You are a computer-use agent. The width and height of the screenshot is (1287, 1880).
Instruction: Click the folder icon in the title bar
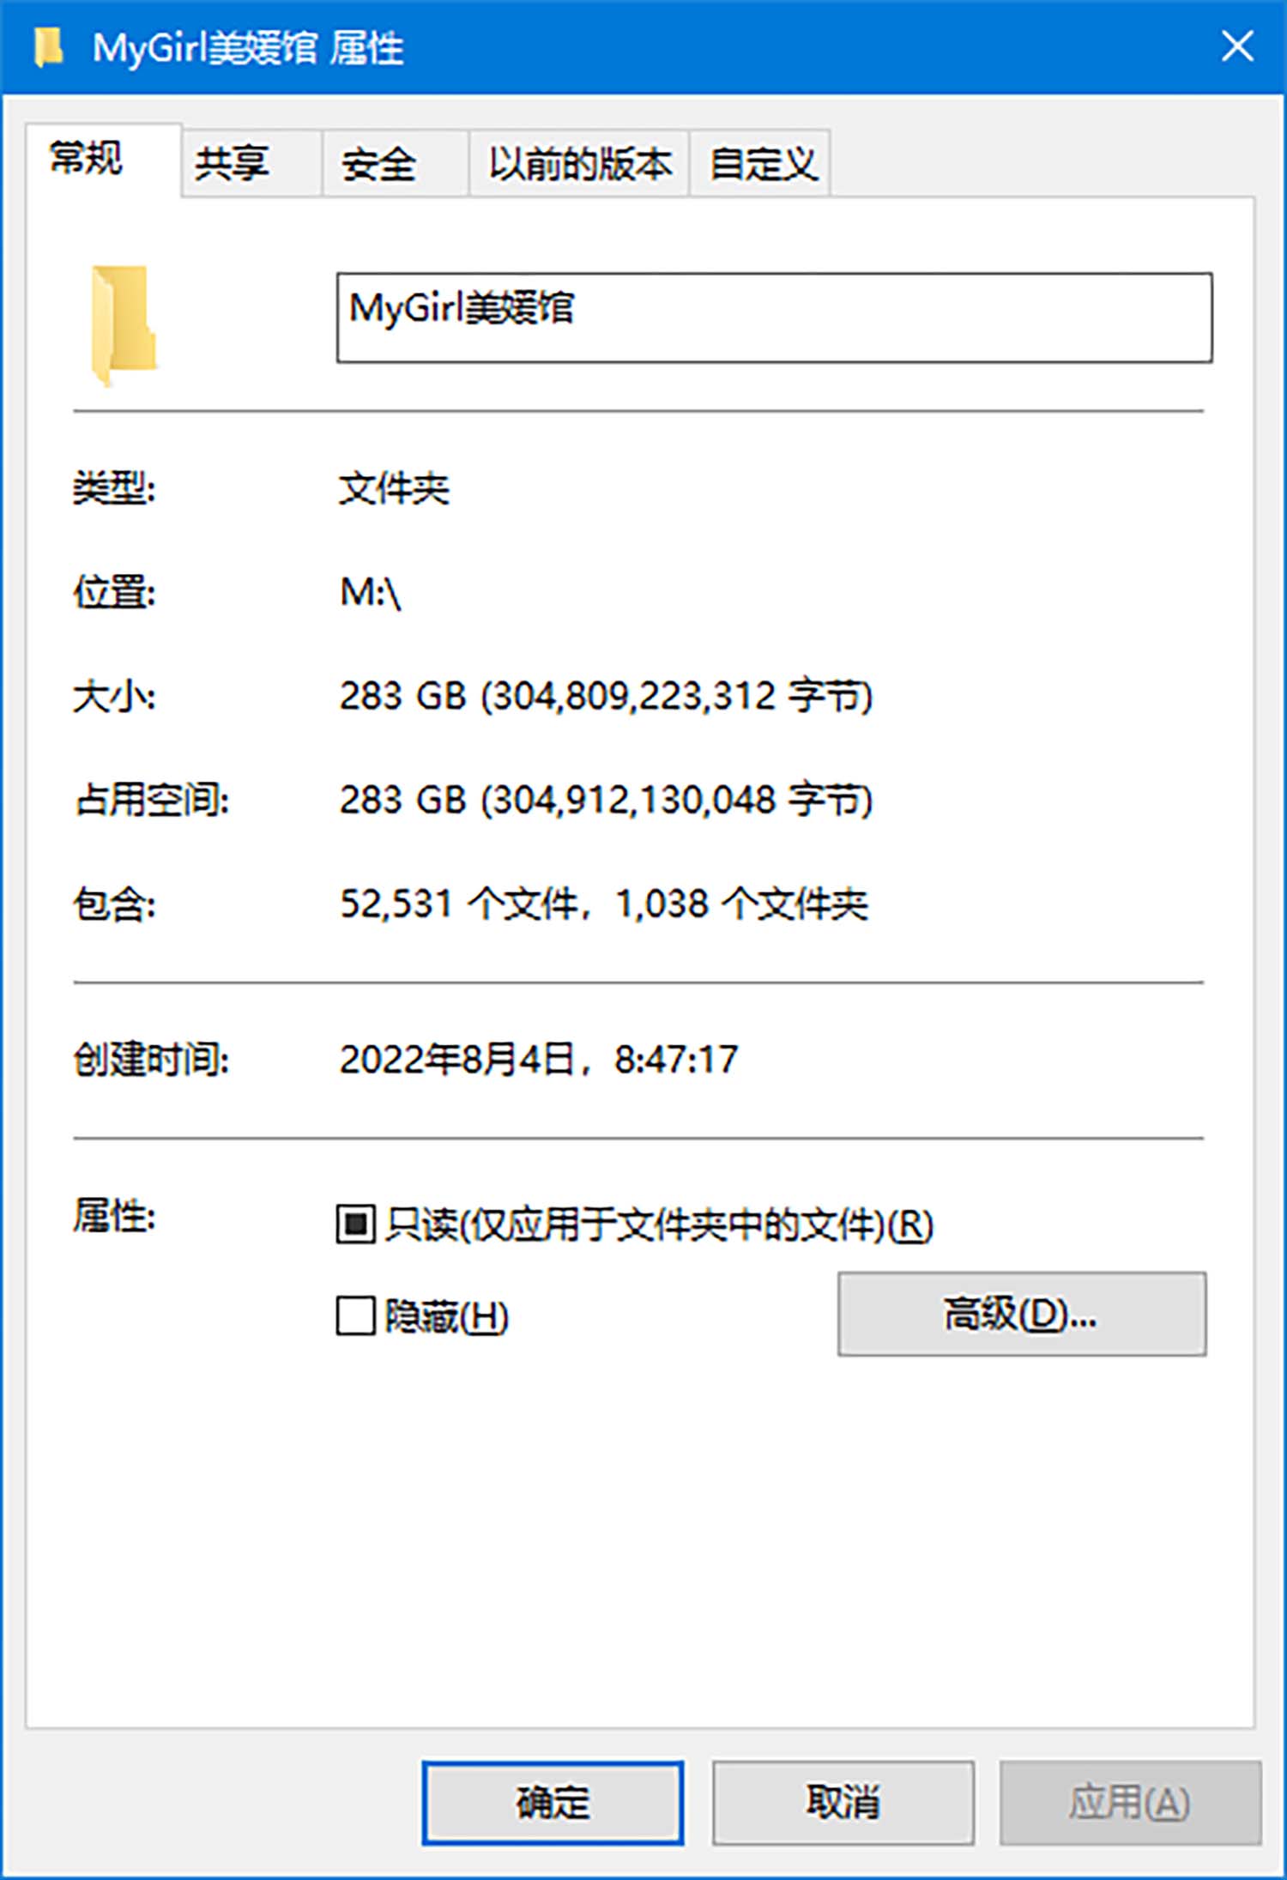click(48, 47)
